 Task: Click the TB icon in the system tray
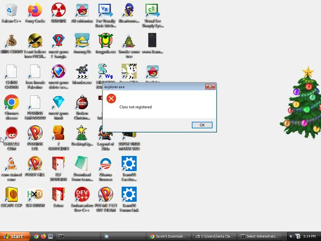(298, 236)
